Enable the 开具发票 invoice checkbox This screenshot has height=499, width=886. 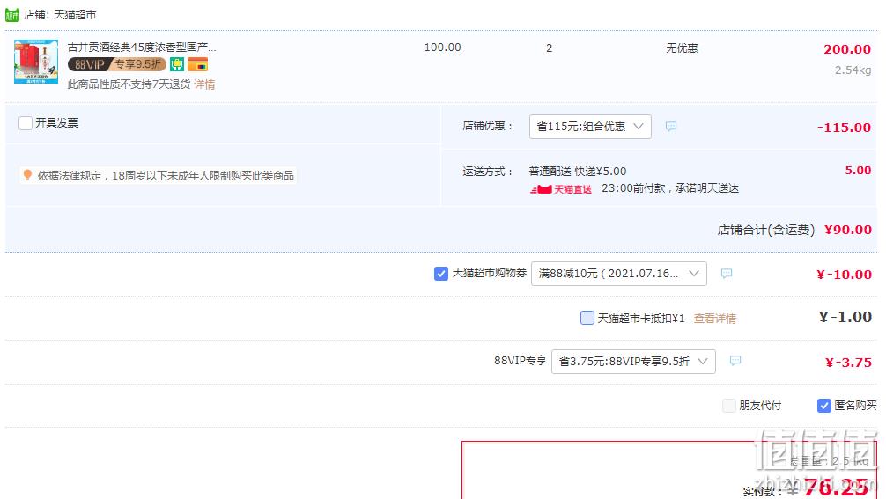click(x=26, y=123)
